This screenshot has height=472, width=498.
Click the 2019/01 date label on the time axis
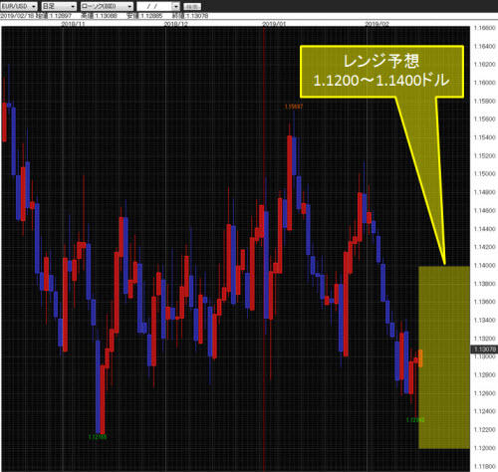(x=274, y=24)
